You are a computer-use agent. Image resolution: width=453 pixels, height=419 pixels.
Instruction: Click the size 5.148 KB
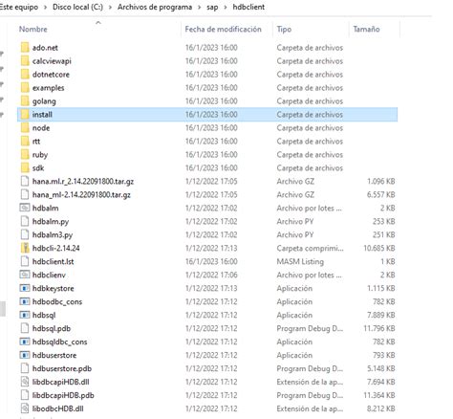point(381,368)
